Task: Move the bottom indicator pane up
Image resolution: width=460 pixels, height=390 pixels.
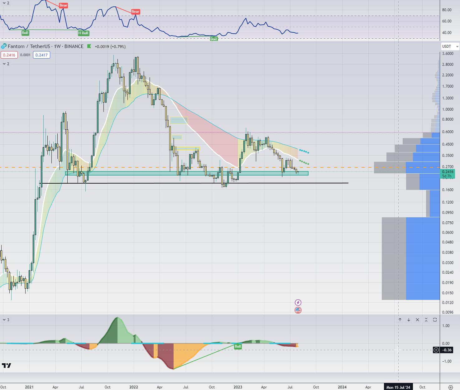Action: tap(400, 320)
